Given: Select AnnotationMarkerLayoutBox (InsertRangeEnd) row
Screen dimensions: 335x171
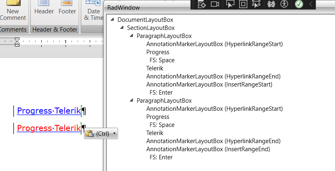Looking at the screenshot, I should click(208, 149).
